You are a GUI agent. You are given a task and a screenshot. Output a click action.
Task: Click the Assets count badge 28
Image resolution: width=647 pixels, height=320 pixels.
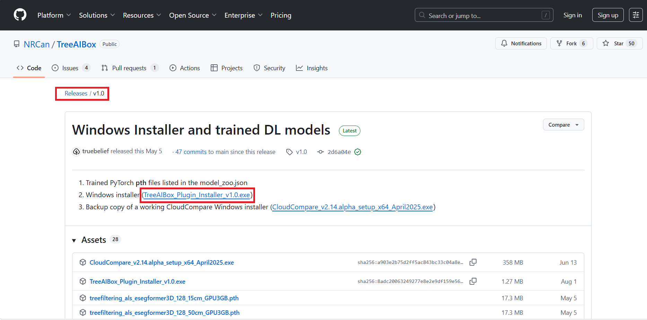point(115,239)
